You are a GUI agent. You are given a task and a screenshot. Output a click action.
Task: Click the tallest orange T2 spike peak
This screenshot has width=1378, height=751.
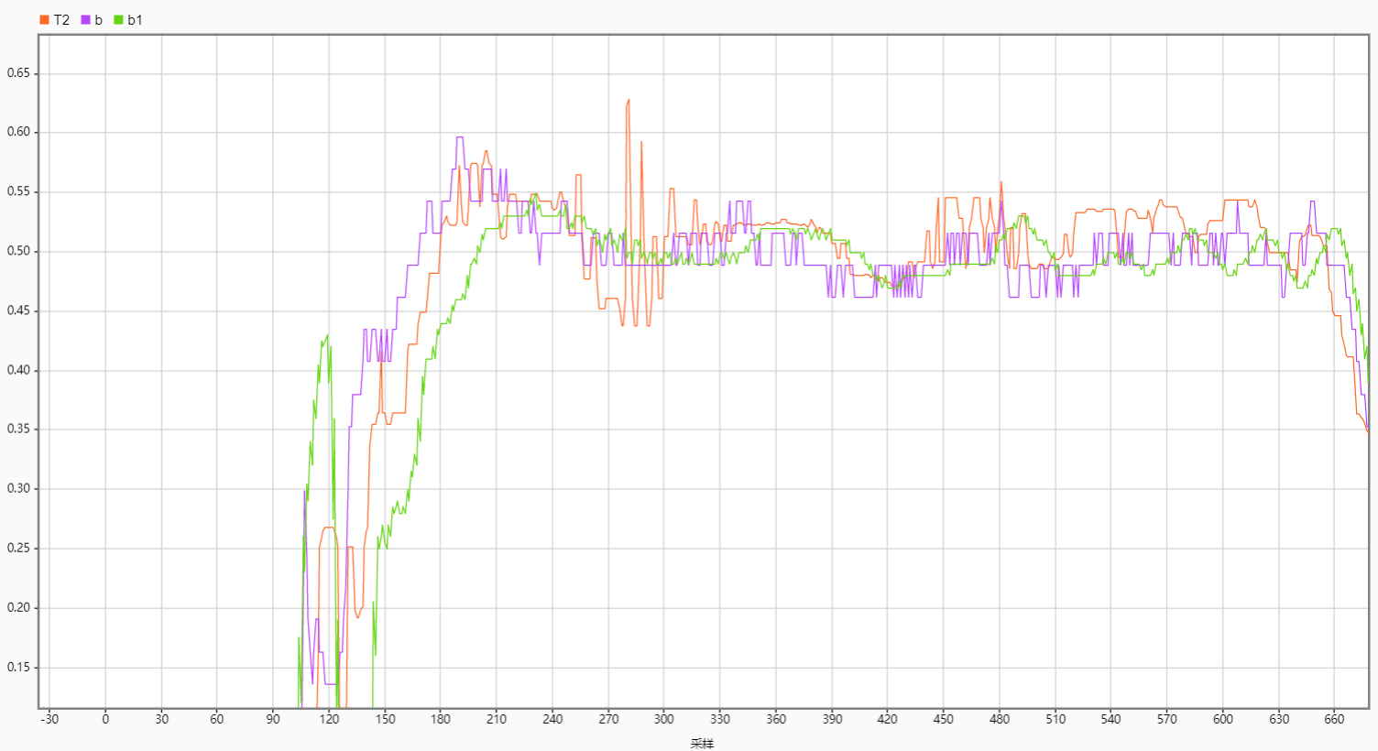[629, 100]
